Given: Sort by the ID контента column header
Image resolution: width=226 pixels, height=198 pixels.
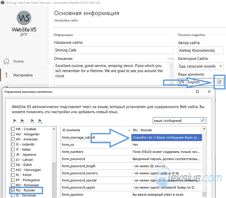Looking at the screenshot, I should tap(96, 130).
